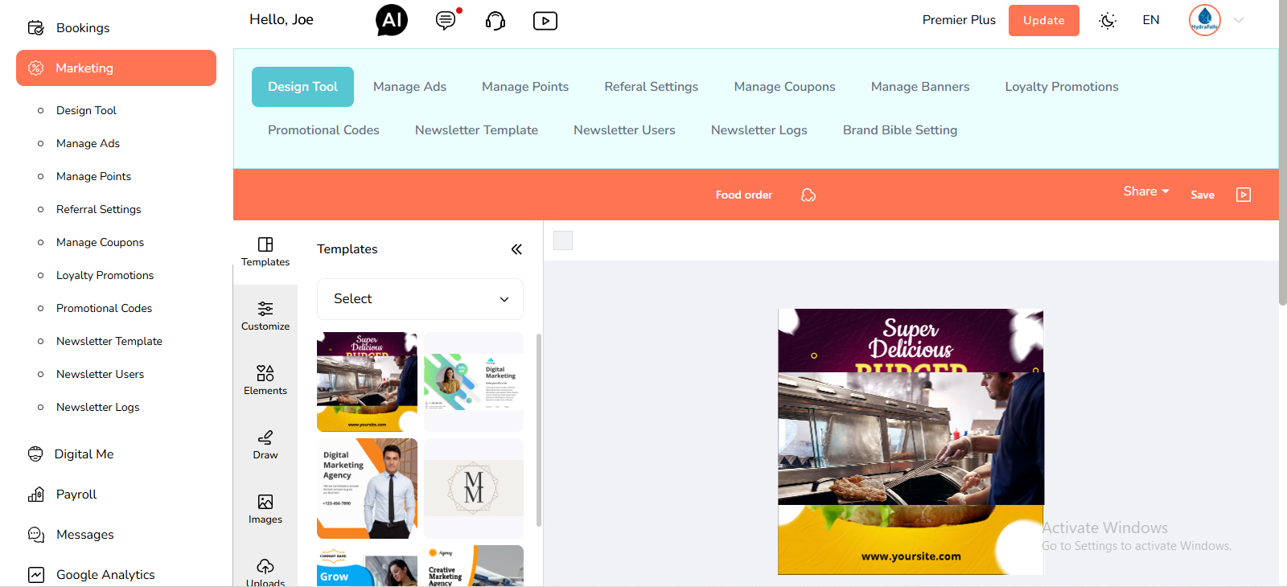Collapse the Templates panel with double chevron

[x=516, y=249]
